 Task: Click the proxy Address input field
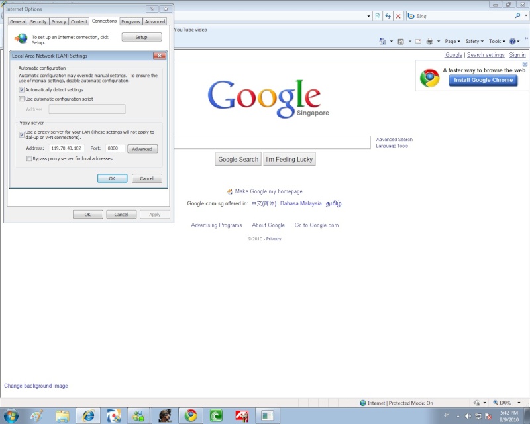point(66,148)
